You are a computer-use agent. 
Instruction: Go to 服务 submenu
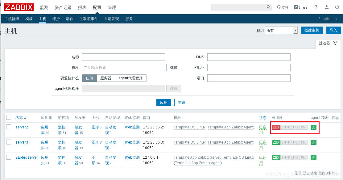tap(129, 19)
